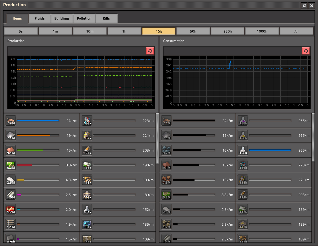Open the Pollution tab
This screenshot has height=246, width=318.
point(84,19)
